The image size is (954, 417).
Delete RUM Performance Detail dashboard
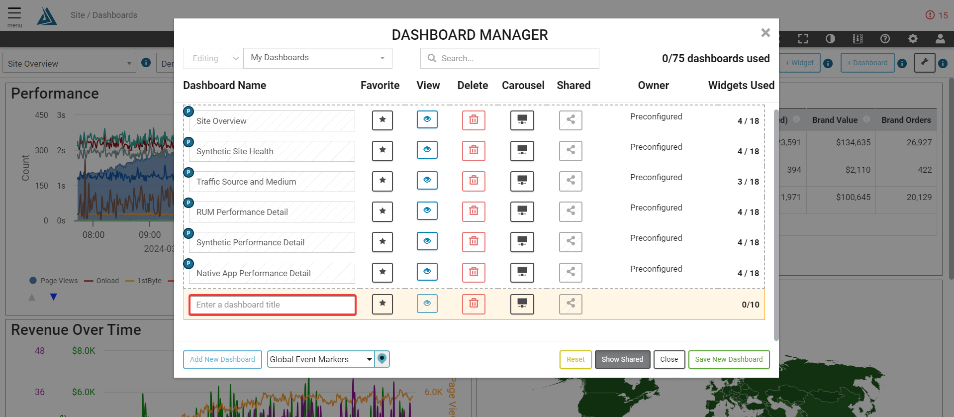474,211
